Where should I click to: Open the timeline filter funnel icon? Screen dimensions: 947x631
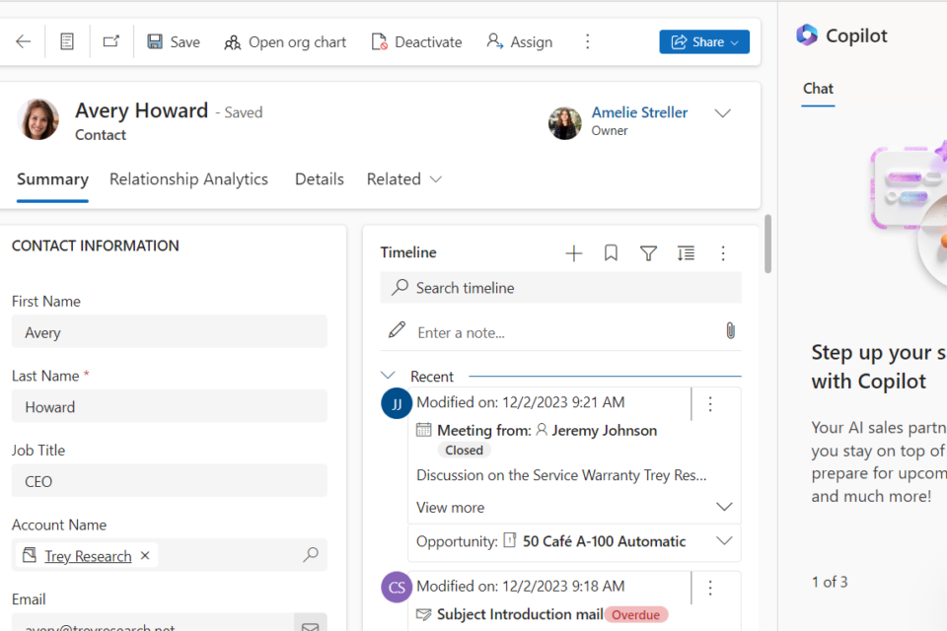tap(648, 253)
